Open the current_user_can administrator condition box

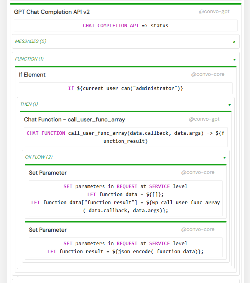click(x=126, y=88)
